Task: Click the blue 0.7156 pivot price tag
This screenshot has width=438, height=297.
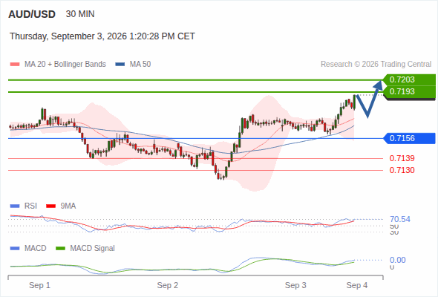Action: pyautogui.click(x=409, y=138)
